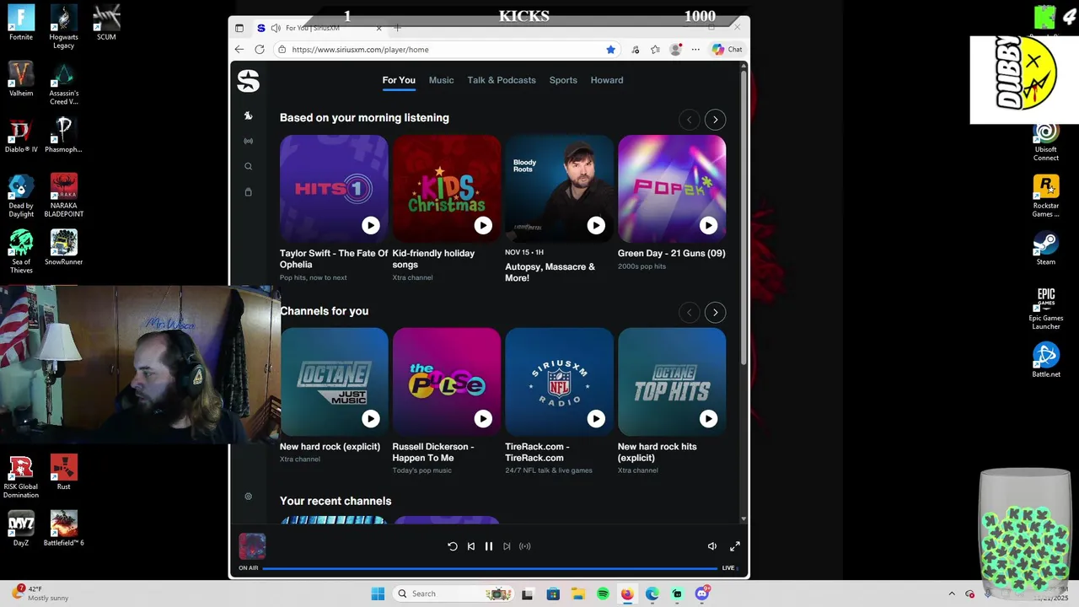Open Russell Dickerson - Happen To Me title
Image resolution: width=1079 pixels, height=607 pixels.
tap(433, 452)
